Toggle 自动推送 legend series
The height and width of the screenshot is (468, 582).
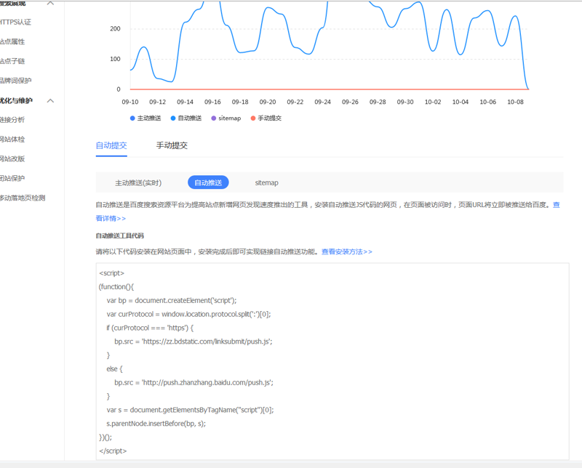pyautogui.click(x=186, y=118)
